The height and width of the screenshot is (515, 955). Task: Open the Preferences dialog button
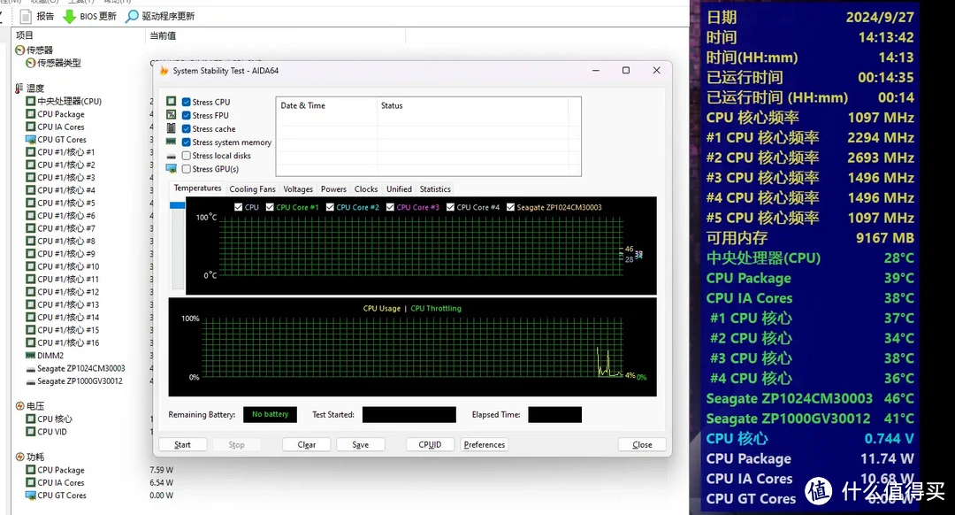(x=485, y=445)
